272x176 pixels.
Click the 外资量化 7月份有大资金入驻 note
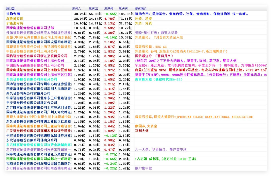point(159,37)
